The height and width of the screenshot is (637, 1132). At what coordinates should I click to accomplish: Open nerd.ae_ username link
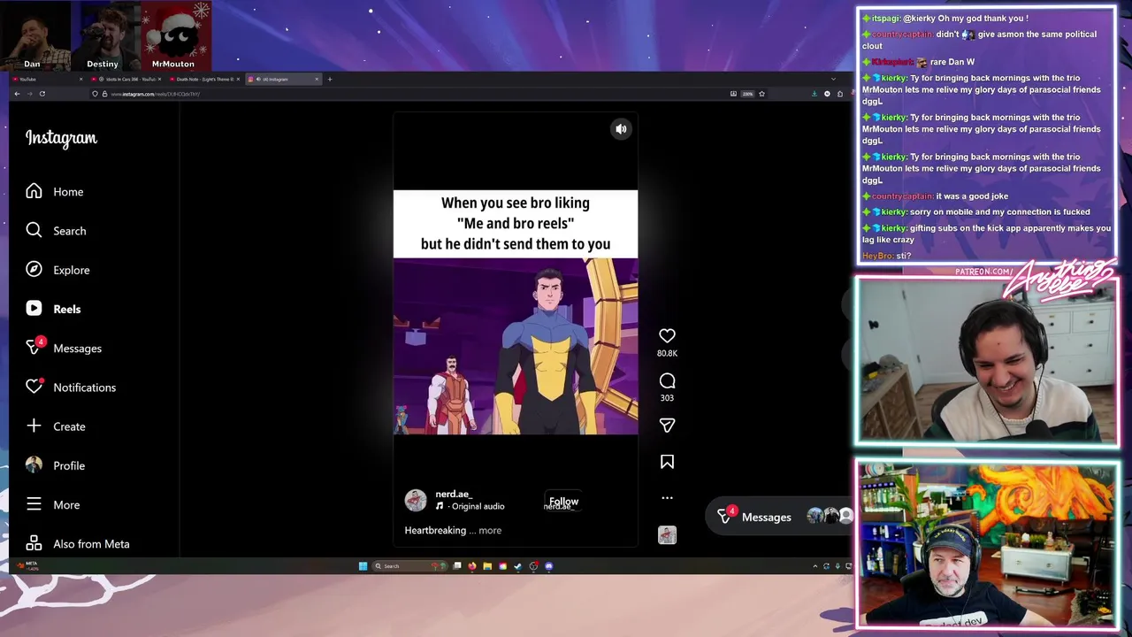coord(454,494)
